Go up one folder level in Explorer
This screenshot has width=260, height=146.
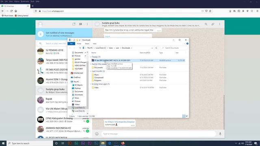[80, 48]
